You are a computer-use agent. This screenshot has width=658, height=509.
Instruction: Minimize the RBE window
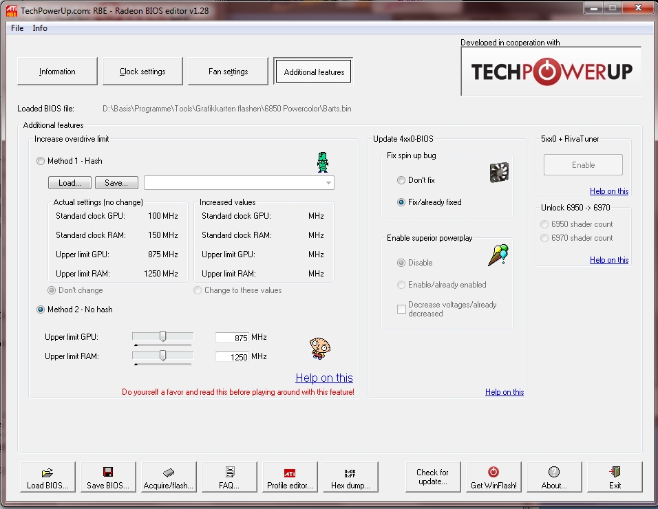pyautogui.click(x=594, y=8)
